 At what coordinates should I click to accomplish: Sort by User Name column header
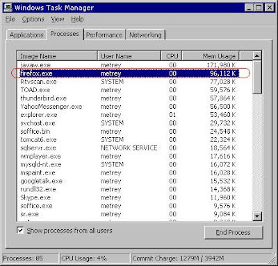pyautogui.click(x=129, y=56)
